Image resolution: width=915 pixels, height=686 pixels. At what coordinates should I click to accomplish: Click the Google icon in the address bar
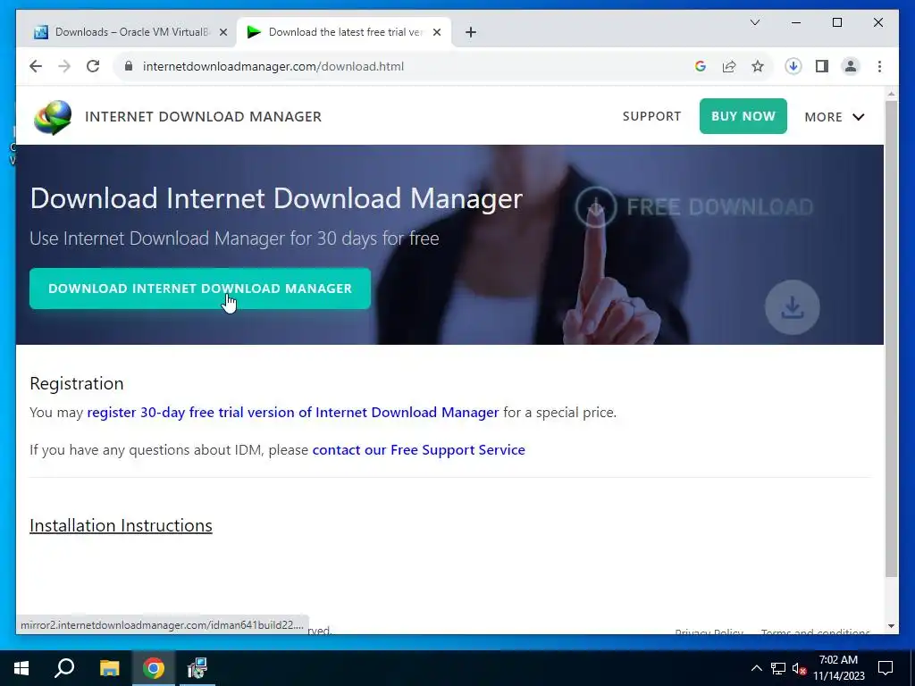point(701,66)
